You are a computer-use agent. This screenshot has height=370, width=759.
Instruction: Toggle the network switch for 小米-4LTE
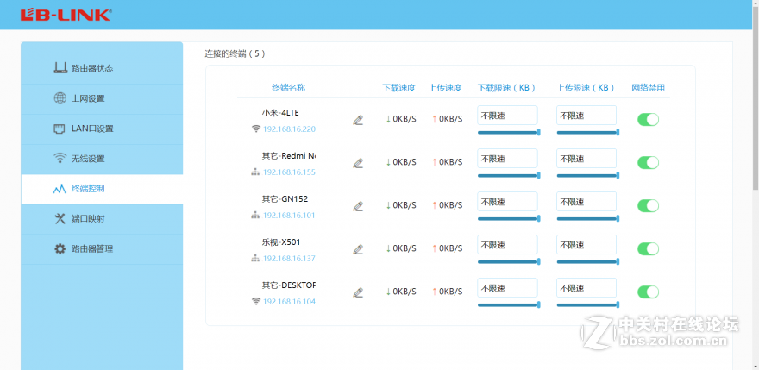648,120
